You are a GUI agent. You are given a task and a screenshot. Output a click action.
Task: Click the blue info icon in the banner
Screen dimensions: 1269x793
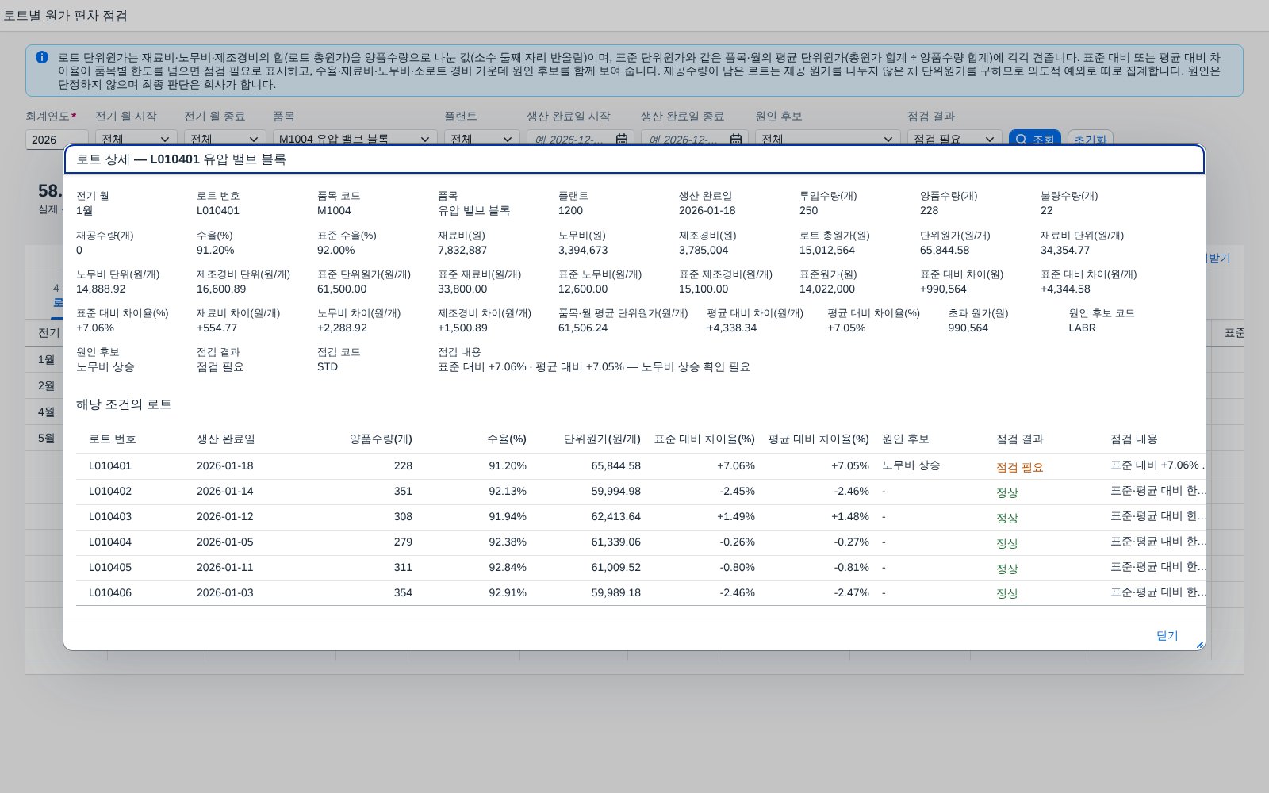tap(42, 57)
